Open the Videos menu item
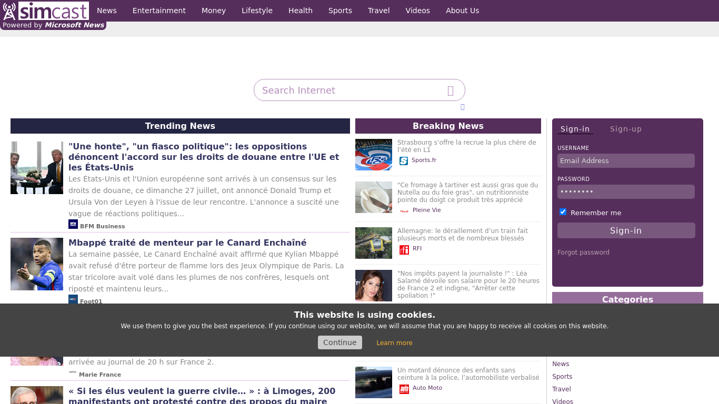The height and width of the screenshot is (404, 719). point(418,11)
